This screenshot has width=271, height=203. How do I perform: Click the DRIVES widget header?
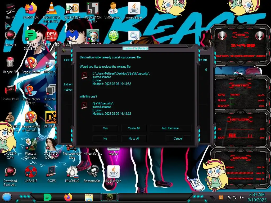[240, 158]
